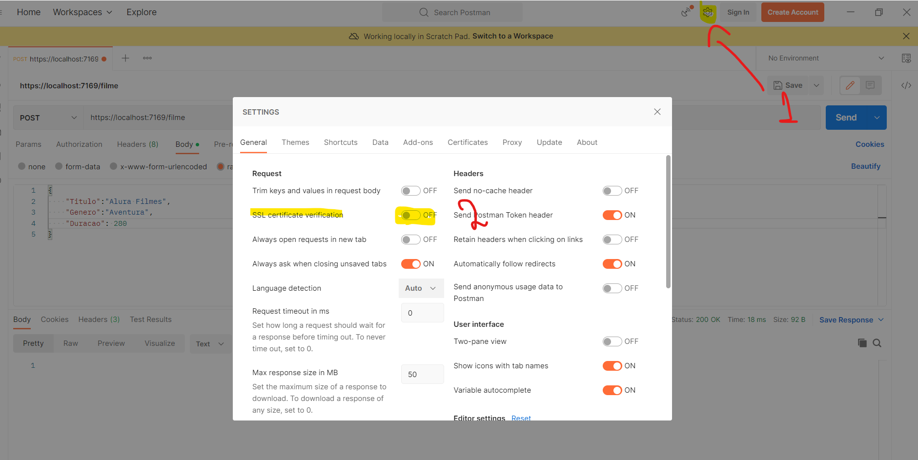Open the response Text format dropdown
The height and width of the screenshot is (460, 918).
coord(210,343)
